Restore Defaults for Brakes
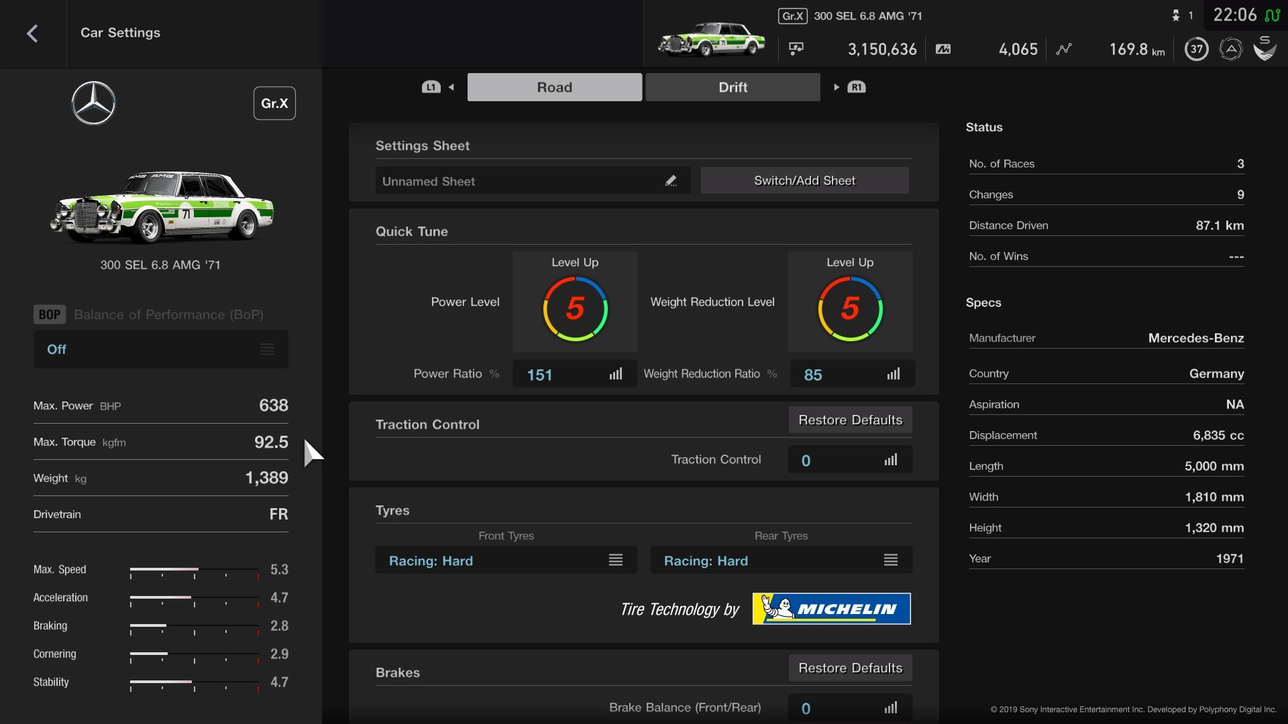1288x724 pixels. tap(851, 668)
